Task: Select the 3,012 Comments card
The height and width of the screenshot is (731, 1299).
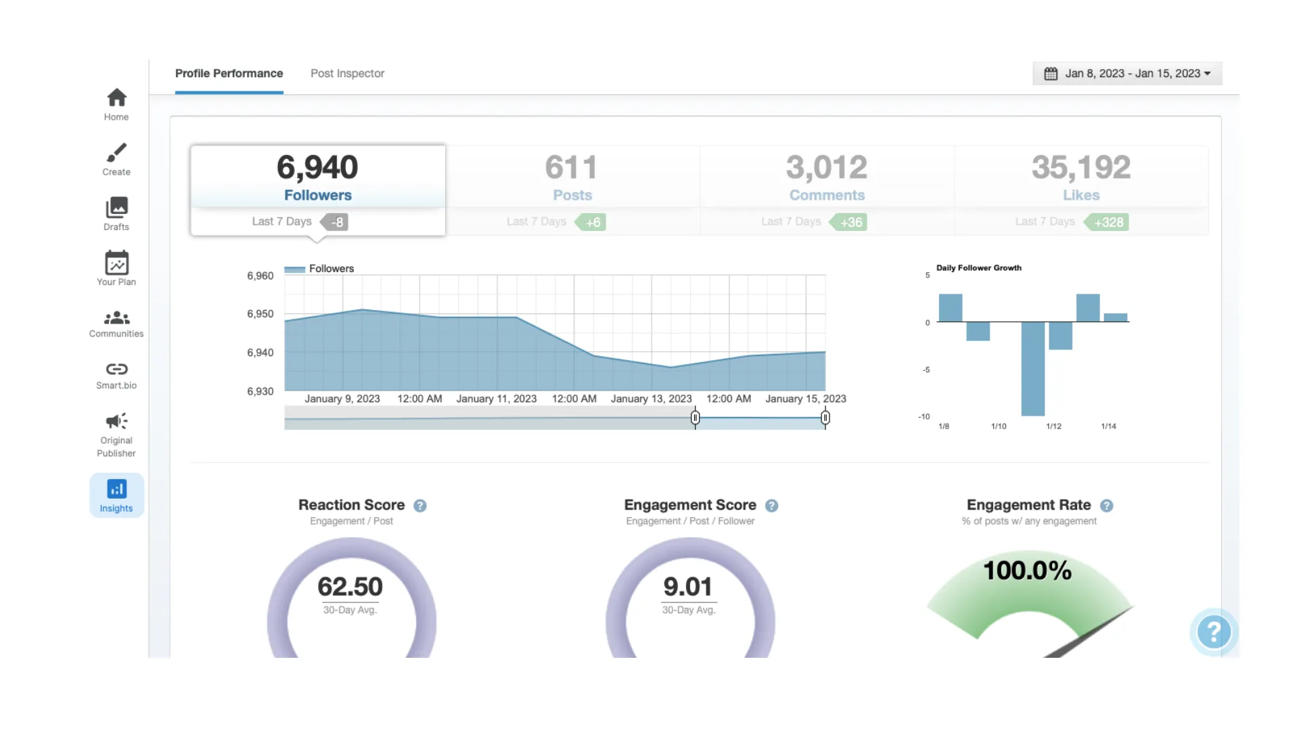Action: 827,190
